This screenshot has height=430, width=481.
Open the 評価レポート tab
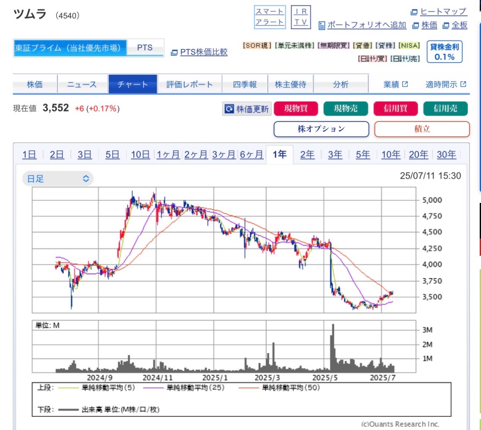189,84
